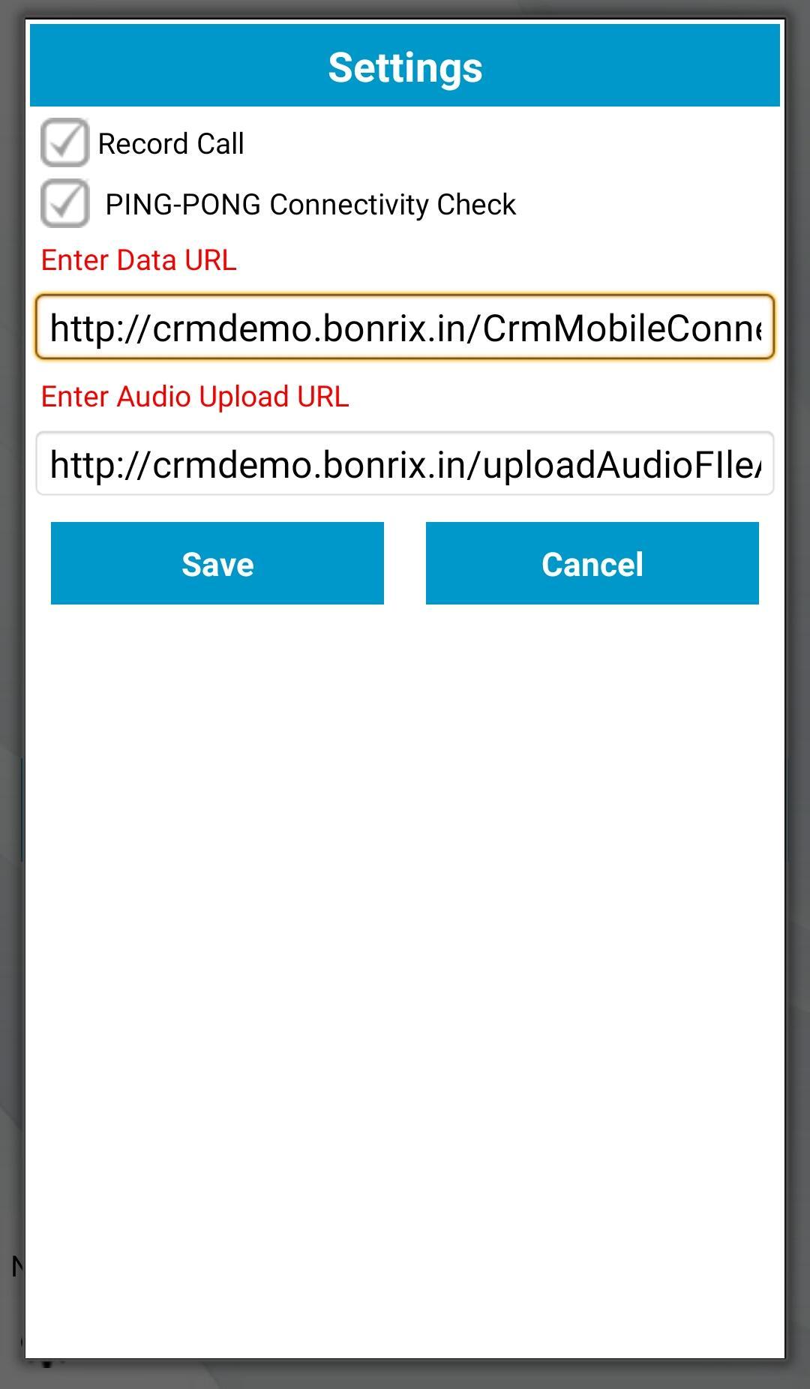Screen dimensions: 810x1389
Task: Select the highlighted crmdemo.bonrix.in data URL box
Action: [x=405, y=327]
